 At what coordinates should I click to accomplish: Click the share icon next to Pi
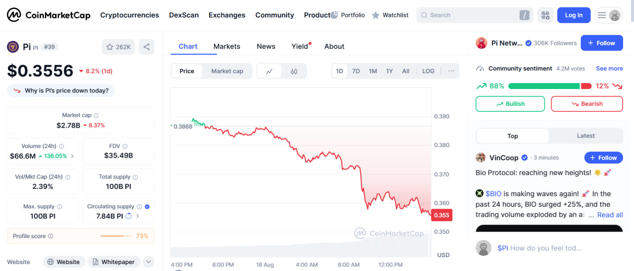point(147,47)
